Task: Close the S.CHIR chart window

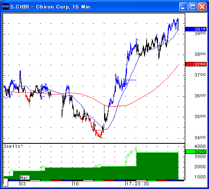Action: click(x=202, y=7)
